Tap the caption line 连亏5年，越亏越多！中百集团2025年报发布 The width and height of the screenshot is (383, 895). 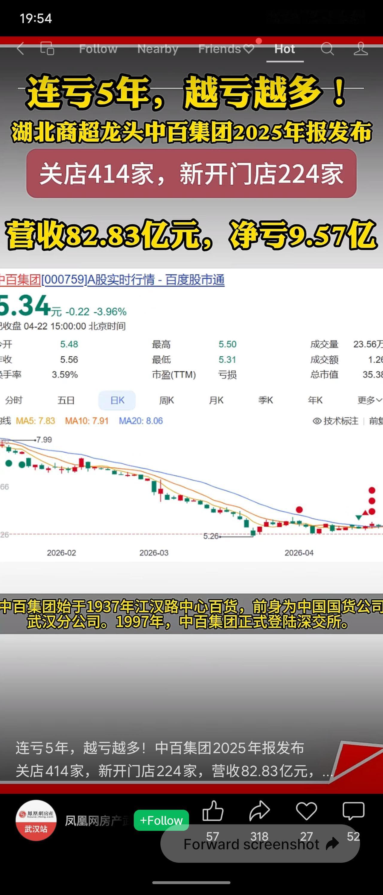[160, 748]
